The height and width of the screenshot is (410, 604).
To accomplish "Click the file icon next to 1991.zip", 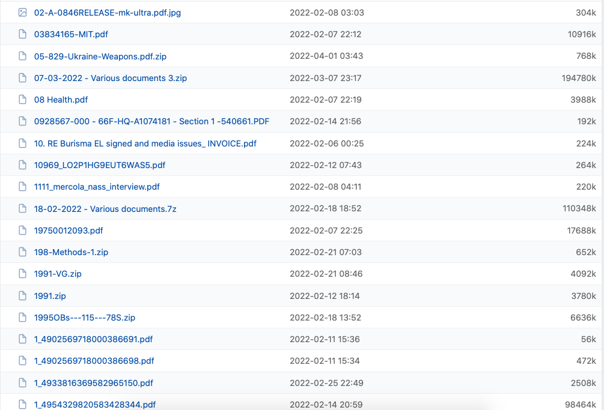I will pyautogui.click(x=22, y=296).
